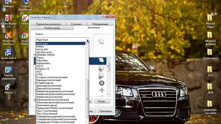Select the plus crosshair cursor in list
This screenshot has width=221, height=124.
(x=102, y=90)
